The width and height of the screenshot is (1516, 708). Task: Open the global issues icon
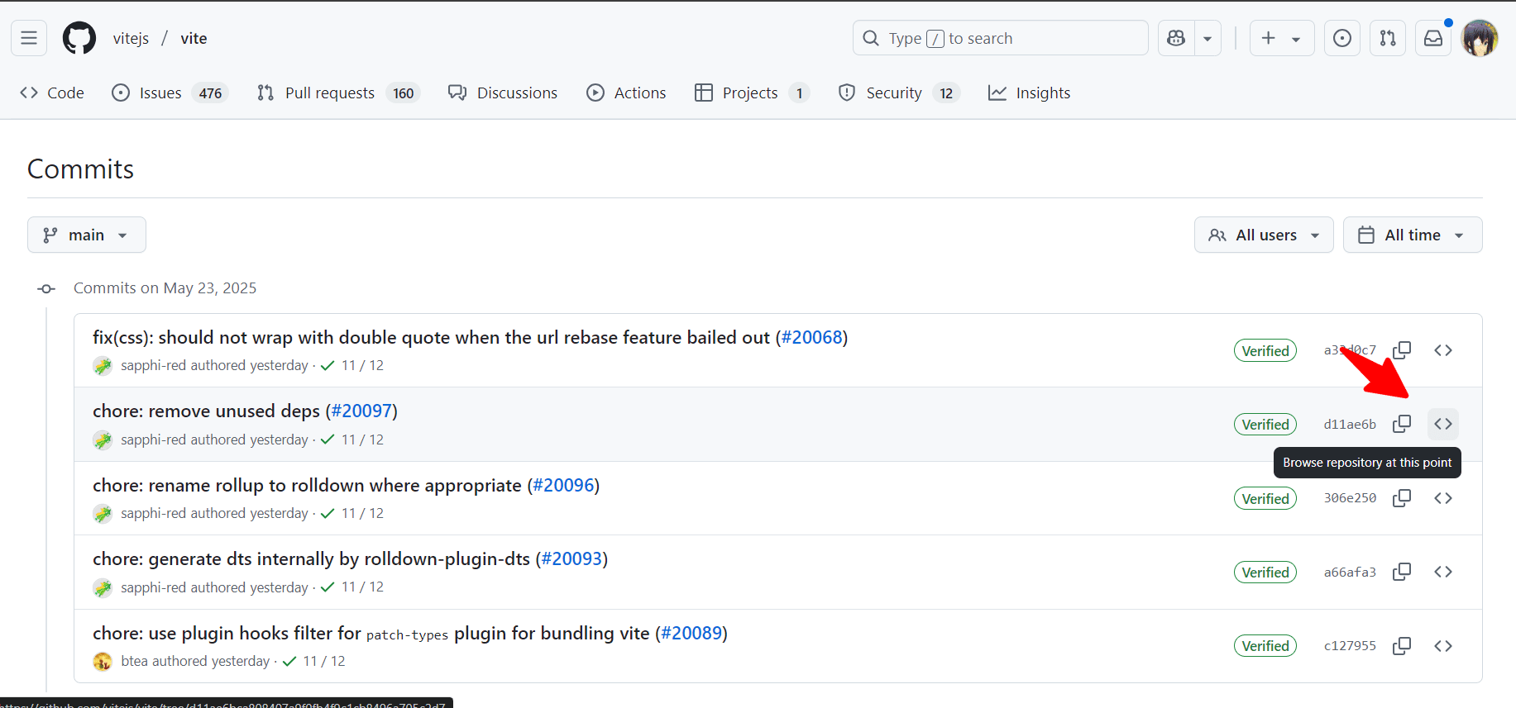click(x=1342, y=38)
